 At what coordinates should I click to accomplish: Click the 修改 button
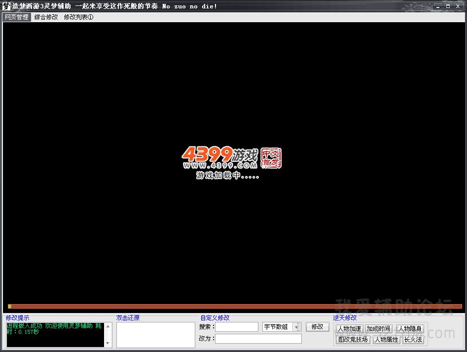317,327
